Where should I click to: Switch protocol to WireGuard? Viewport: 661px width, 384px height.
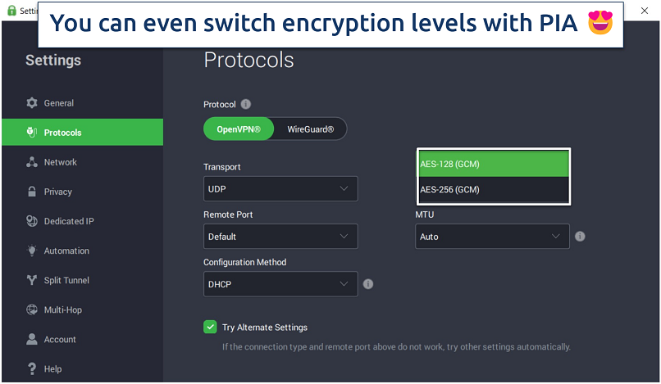tap(310, 129)
